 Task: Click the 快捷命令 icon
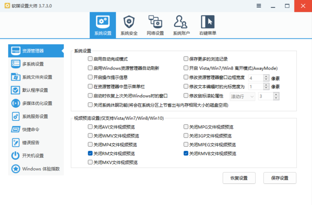pyautogui.click(x=16, y=129)
